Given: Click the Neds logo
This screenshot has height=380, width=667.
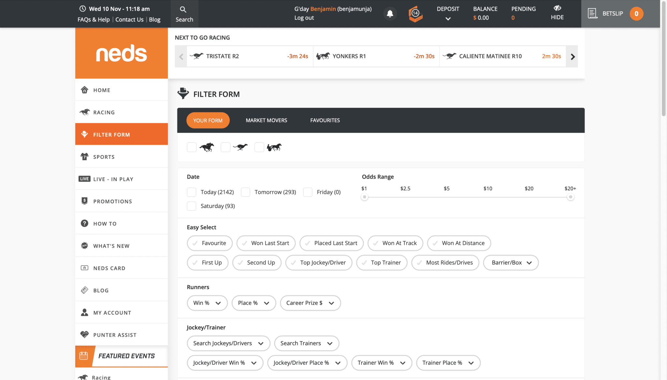Looking at the screenshot, I should point(121,53).
